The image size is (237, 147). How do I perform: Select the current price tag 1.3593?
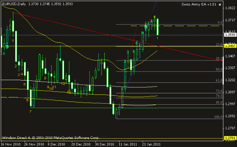point(230,35)
